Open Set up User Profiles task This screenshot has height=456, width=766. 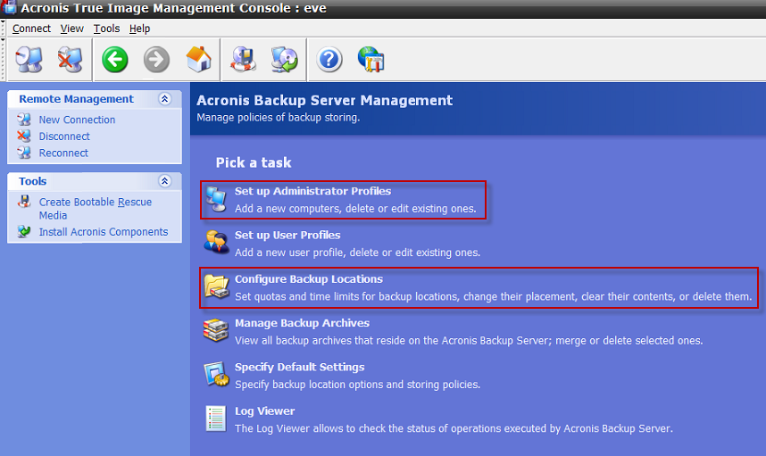tap(287, 235)
